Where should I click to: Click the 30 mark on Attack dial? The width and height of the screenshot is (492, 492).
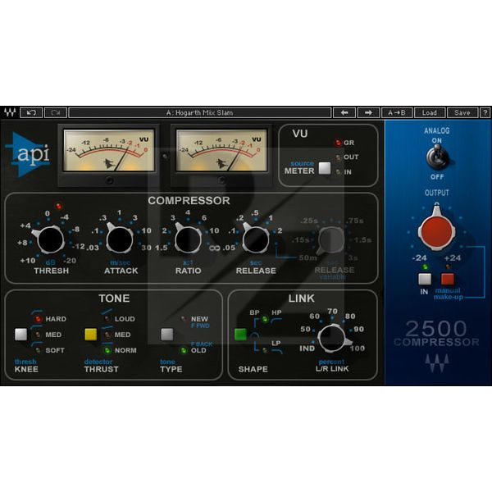(146, 248)
